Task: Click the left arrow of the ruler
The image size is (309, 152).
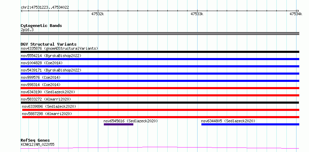Action: 22,11
